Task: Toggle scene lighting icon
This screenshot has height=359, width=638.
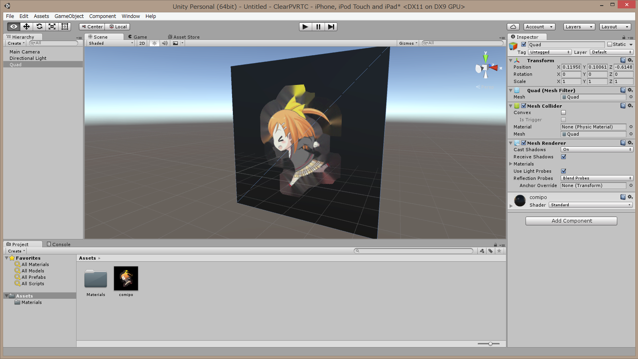Action: tap(154, 43)
